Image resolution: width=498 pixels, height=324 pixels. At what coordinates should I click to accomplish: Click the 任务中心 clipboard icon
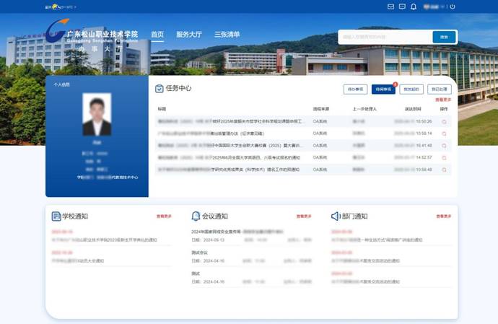[159, 89]
